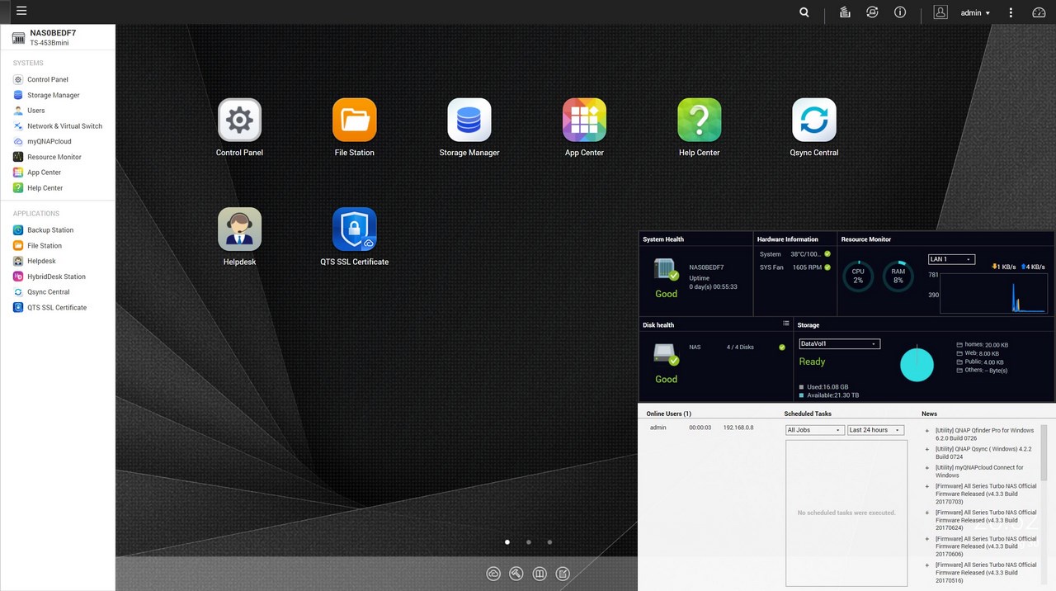Open the three-dot More menu
Viewport: 1056px width, 591px height.
coord(1011,12)
